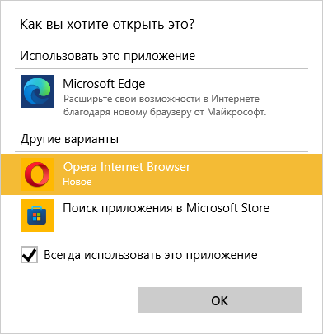
Task: Confirm the choice with the OK button
Action: 220,300
